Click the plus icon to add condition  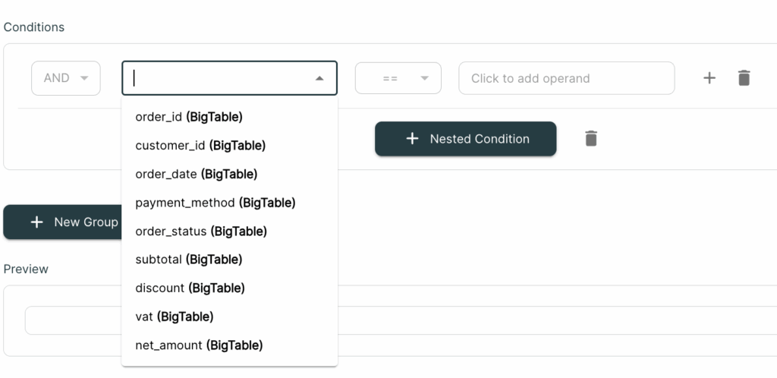coord(709,77)
